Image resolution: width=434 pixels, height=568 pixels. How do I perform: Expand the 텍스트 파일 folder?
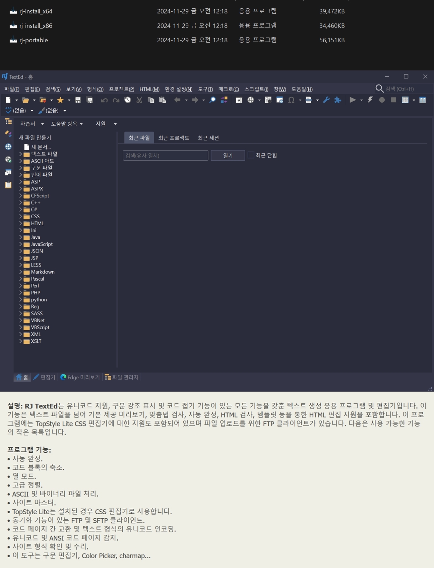(20, 154)
